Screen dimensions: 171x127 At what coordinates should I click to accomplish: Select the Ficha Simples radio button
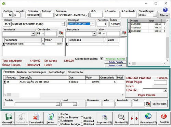tap(59, 117)
